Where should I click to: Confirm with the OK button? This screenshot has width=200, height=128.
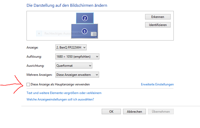(111, 112)
